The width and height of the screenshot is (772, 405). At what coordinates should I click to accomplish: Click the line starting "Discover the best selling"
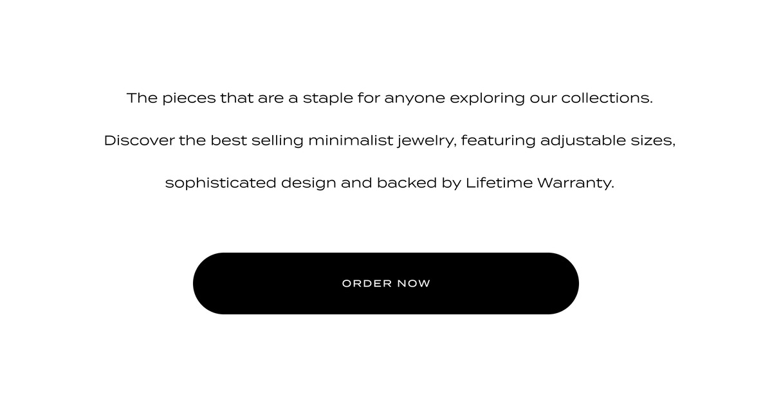pyautogui.click(x=390, y=141)
